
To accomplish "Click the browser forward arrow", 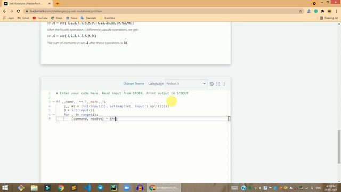I will pyautogui.click(x=12, y=11).
